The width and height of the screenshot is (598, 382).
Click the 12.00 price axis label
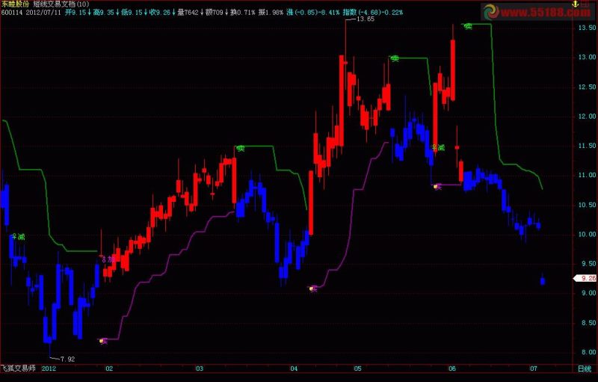pyautogui.click(x=587, y=117)
